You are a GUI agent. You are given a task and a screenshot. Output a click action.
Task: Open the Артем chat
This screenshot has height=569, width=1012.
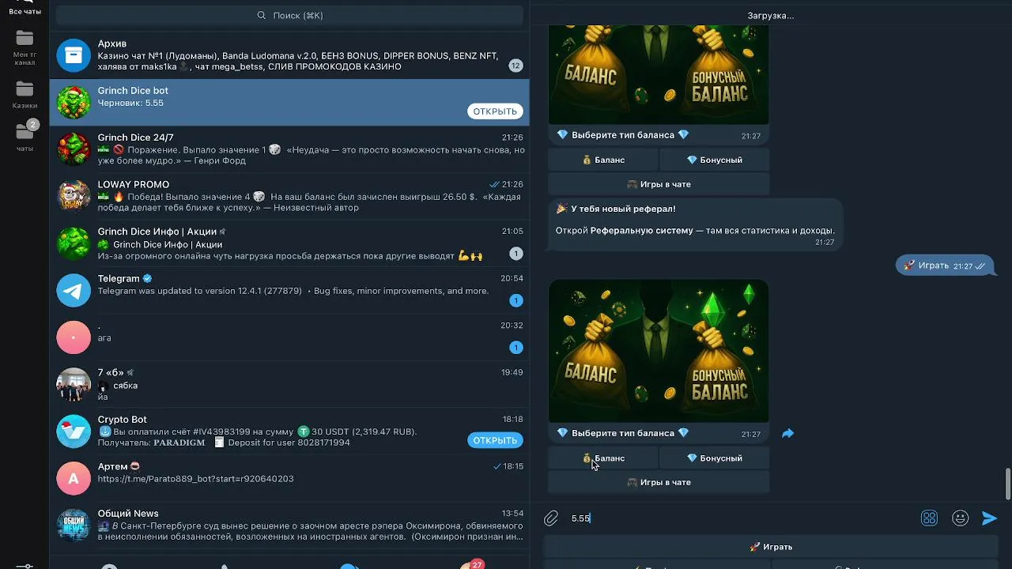[289, 478]
